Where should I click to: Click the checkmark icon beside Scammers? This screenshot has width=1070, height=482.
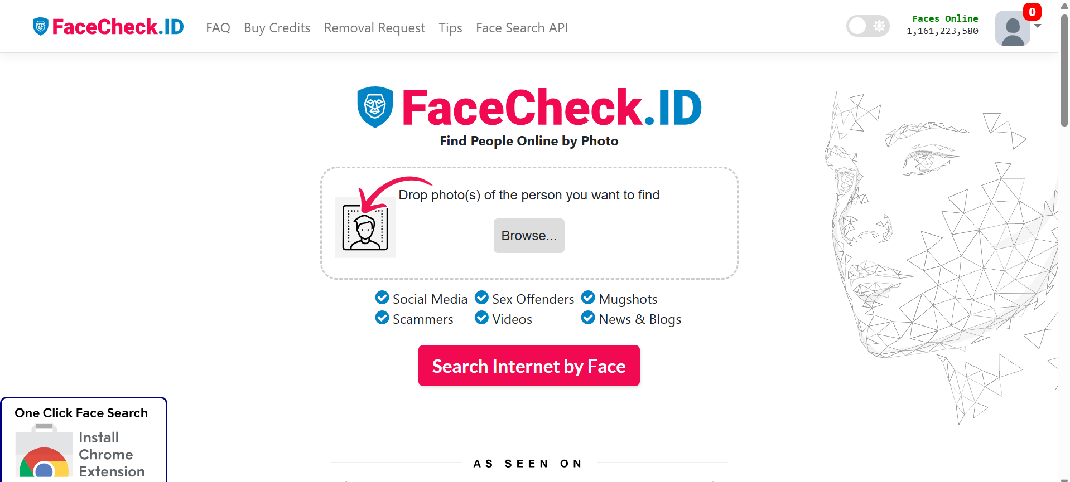click(382, 318)
